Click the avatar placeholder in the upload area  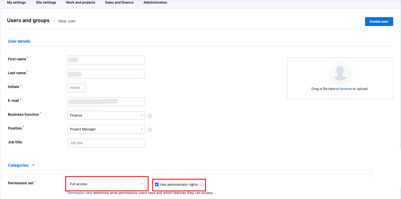(x=340, y=72)
